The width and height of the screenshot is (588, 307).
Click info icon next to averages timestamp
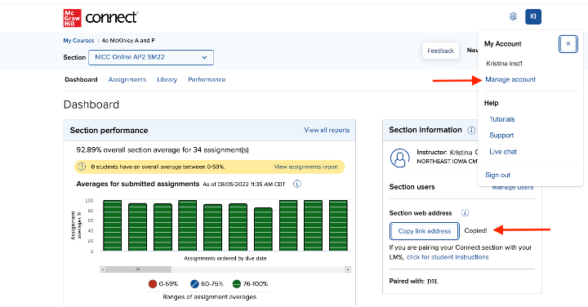[296, 184]
